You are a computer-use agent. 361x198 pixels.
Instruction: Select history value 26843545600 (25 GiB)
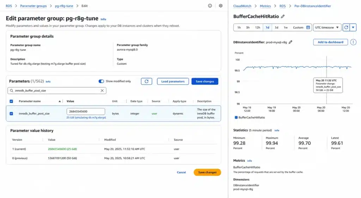tap(62, 149)
